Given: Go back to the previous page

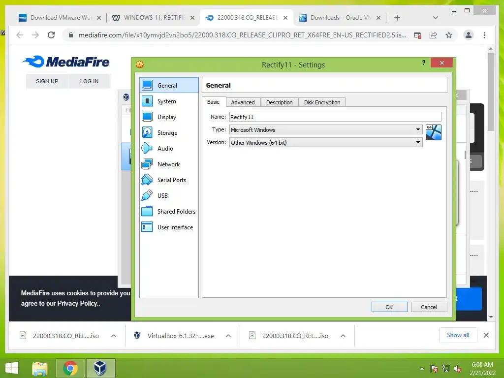Looking at the screenshot, I should (20, 35).
